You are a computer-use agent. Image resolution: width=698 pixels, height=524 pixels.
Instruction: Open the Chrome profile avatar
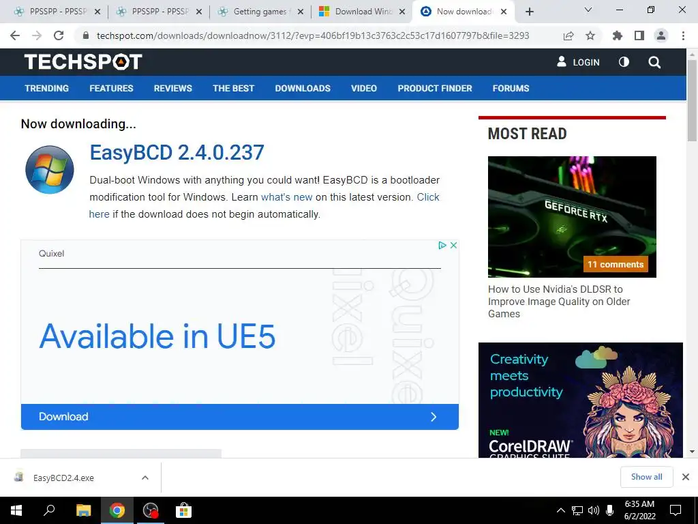(661, 35)
